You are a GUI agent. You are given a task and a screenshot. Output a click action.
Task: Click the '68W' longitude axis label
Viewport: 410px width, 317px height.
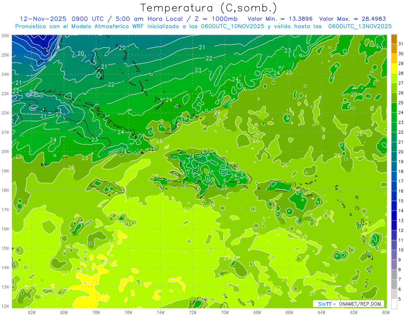(257, 312)
